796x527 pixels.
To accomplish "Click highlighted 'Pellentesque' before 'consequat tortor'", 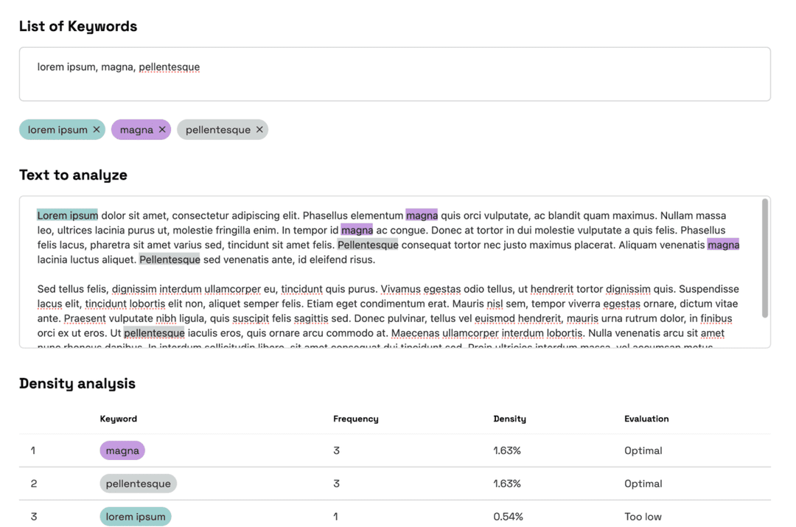I will [x=368, y=245].
